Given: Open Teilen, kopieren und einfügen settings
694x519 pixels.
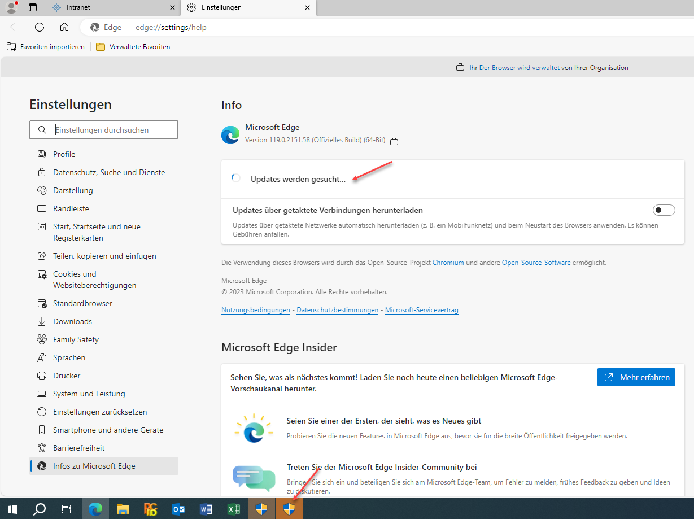Looking at the screenshot, I should (104, 256).
